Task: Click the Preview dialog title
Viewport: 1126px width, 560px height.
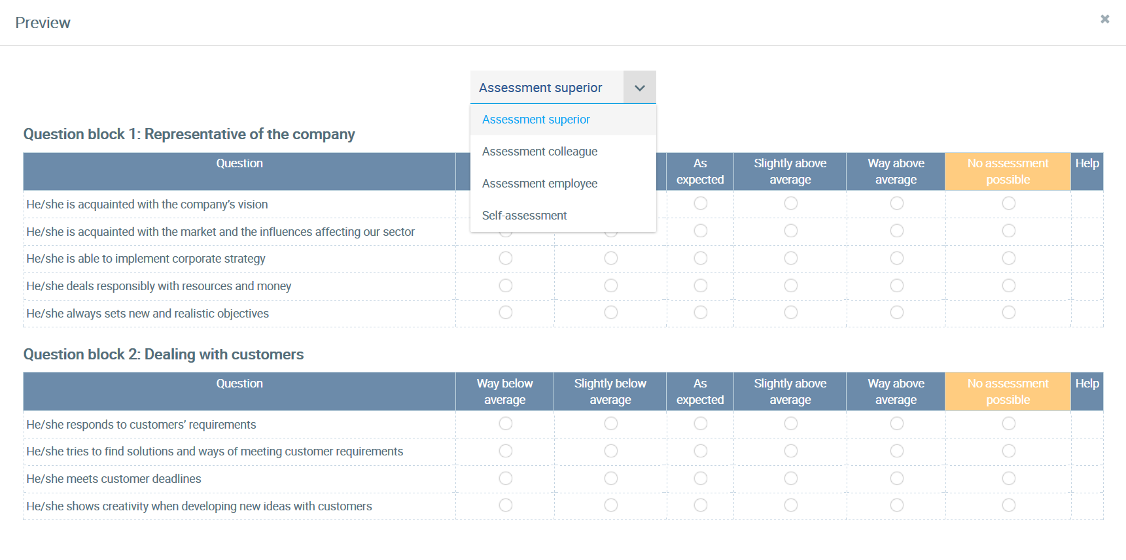Action: [43, 23]
